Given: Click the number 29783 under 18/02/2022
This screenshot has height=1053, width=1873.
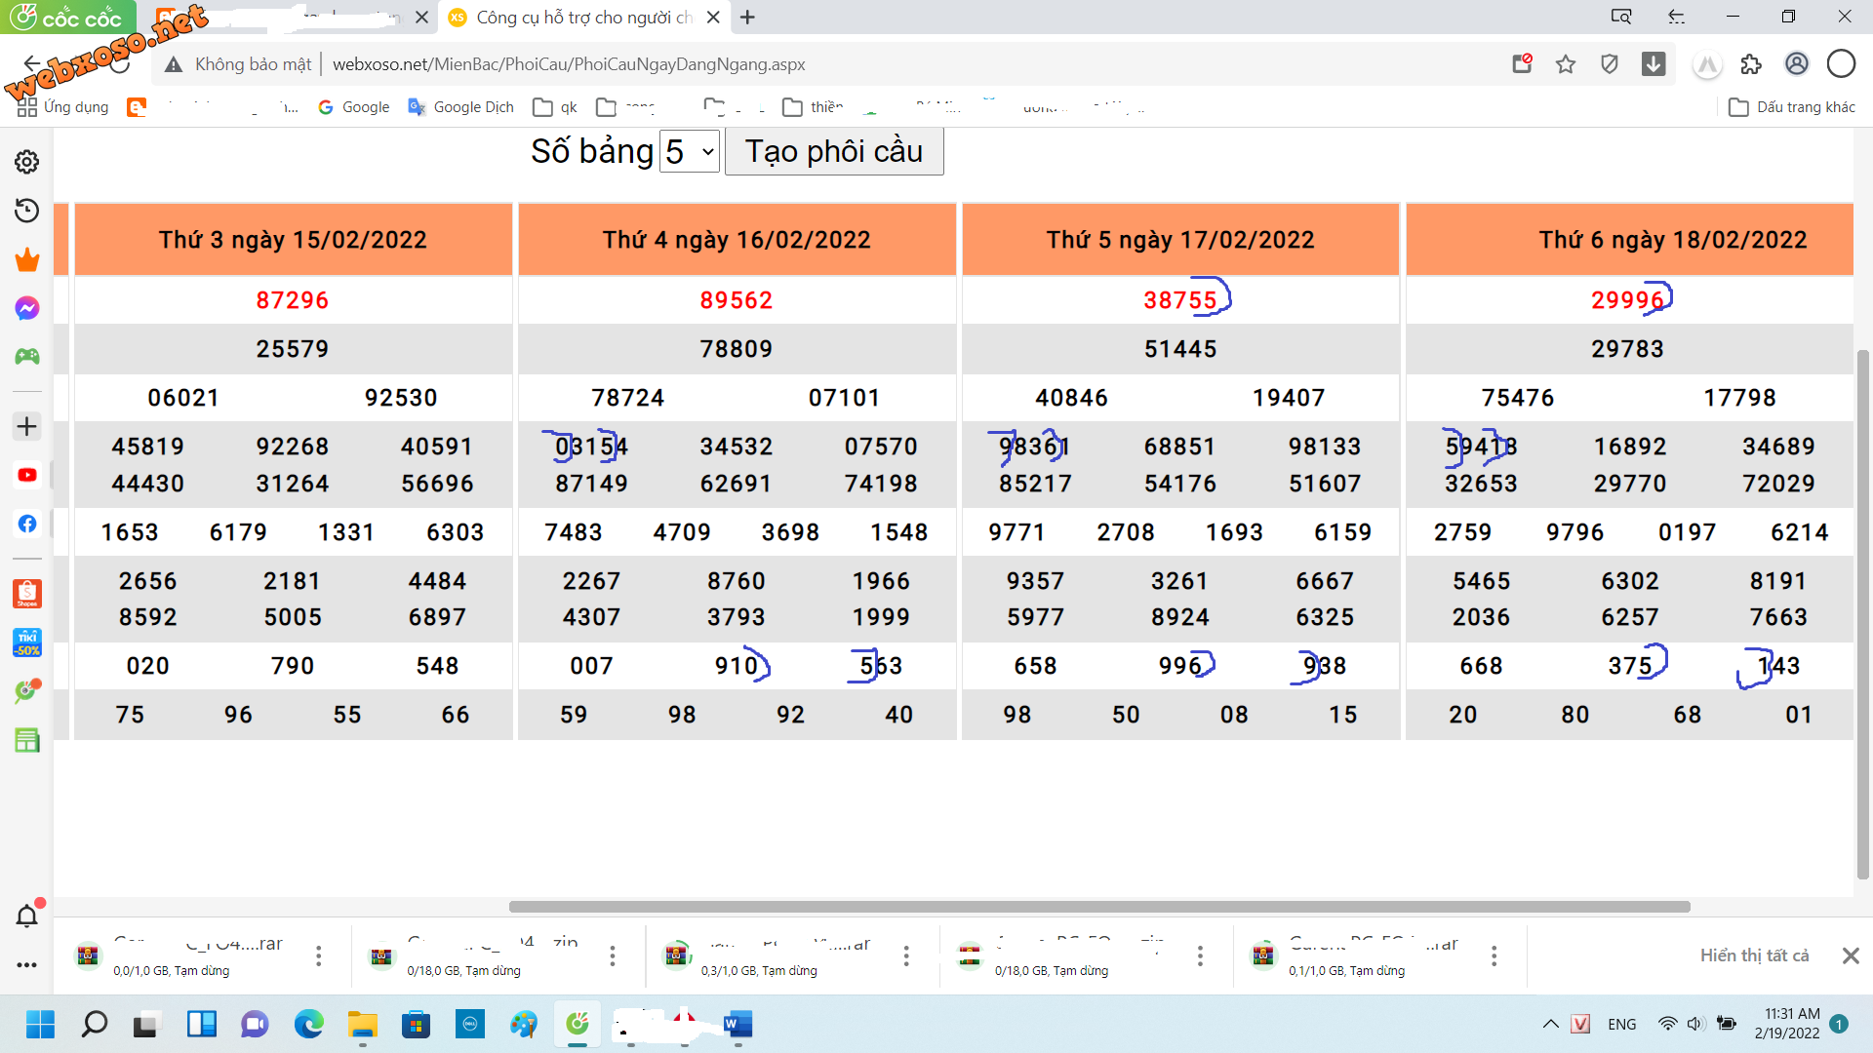Looking at the screenshot, I should click(x=1627, y=349).
